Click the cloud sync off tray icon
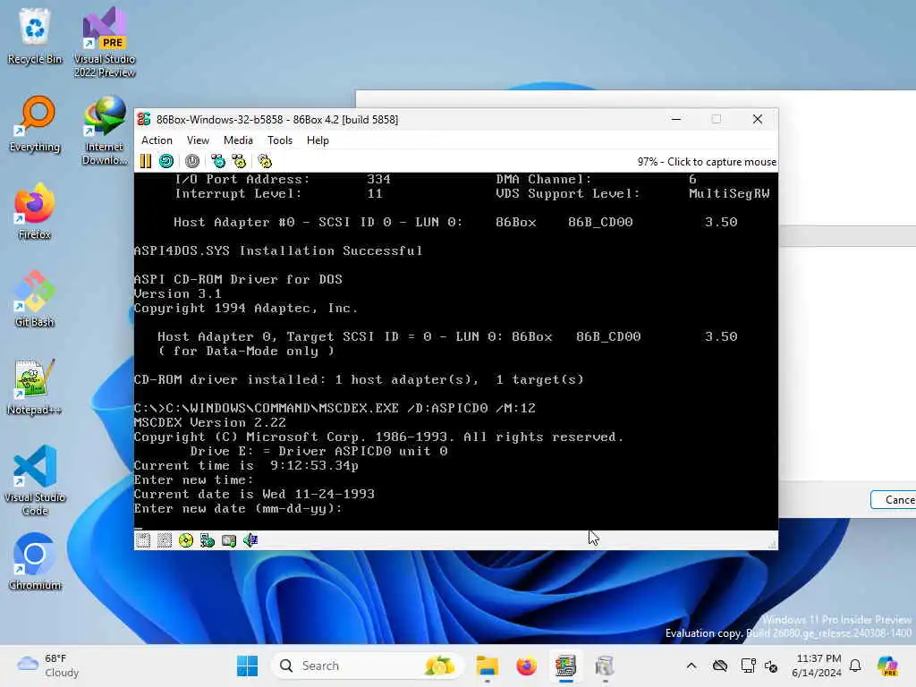The height and width of the screenshot is (687, 916). coord(720,666)
